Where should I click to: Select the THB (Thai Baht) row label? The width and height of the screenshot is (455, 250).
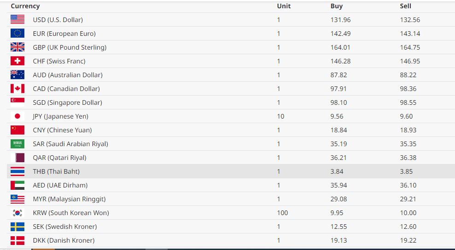pyautogui.click(x=56, y=171)
